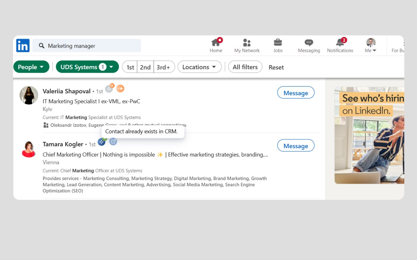Open All filters panel
Image resolution: width=417 pixels, height=260 pixels.
click(x=245, y=67)
